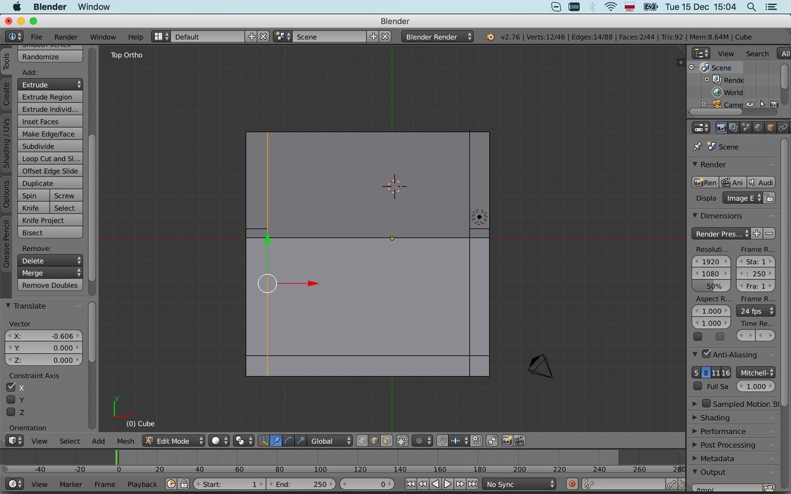Viewport: 791px width, 494px height.
Task: Click the Animation render button
Action: tap(732, 182)
